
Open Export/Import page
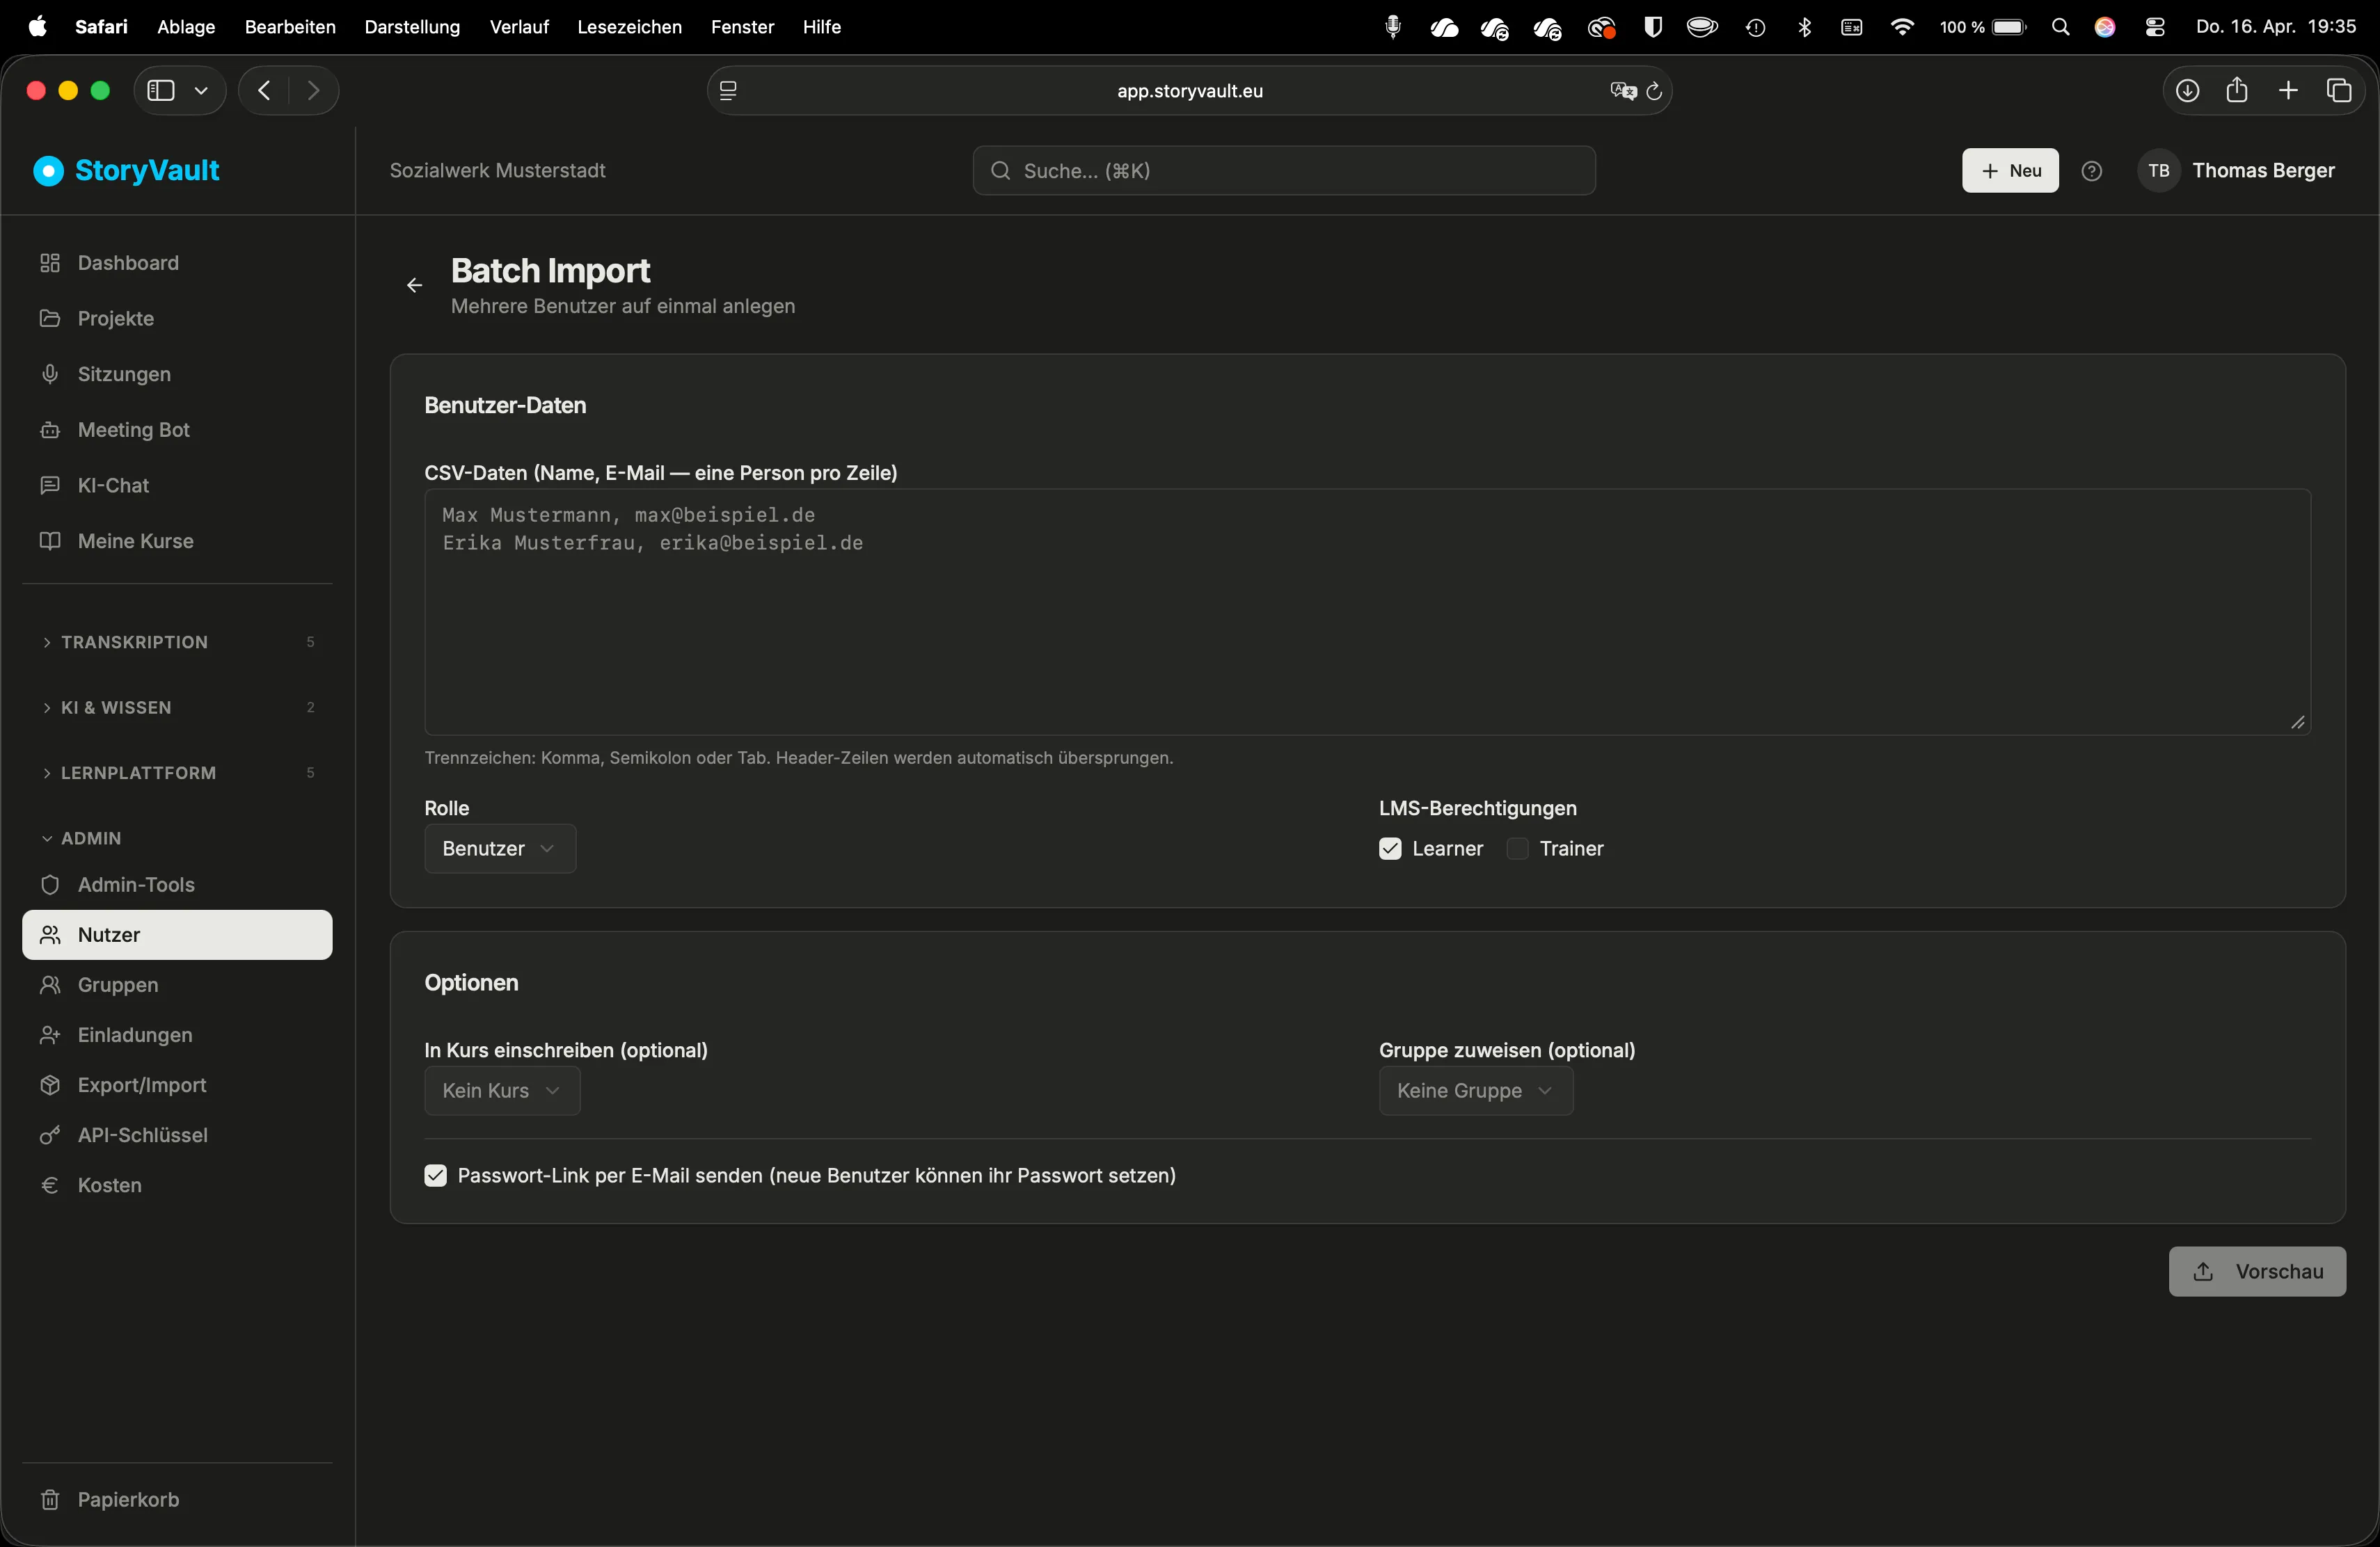click(x=177, y=1084)
